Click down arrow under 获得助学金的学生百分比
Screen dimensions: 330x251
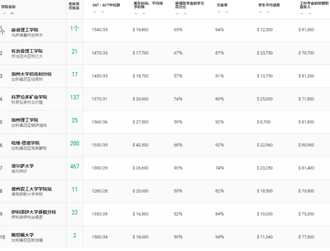[x=177, y=14]
